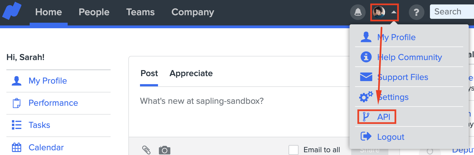Open the Help Community link
Screen dimensions: 474x155
point(409,57)
